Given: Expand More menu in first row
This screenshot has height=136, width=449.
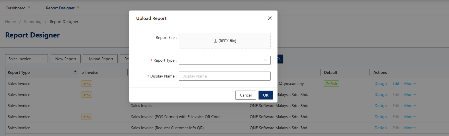Looking at the screenshot, I should 410,83.
